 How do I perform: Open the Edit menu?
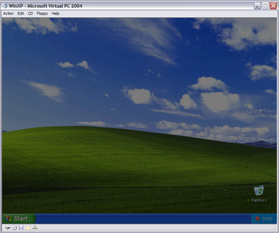click(21, 13)
